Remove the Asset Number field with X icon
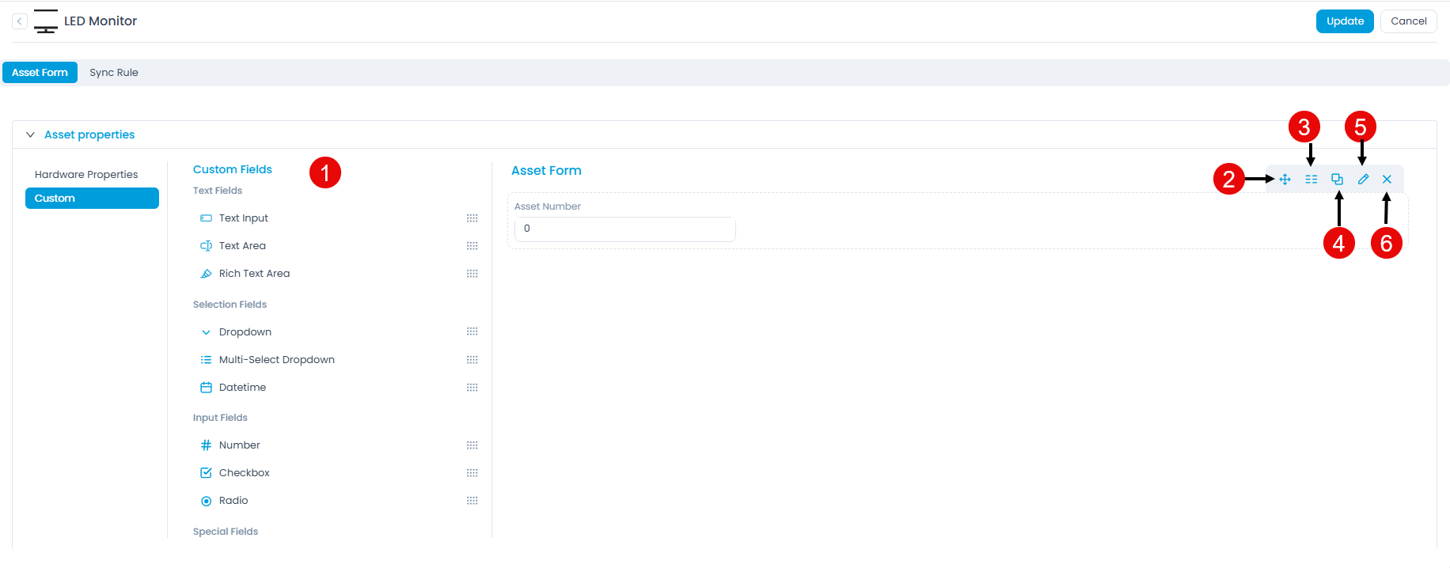Image resolution: width=1450 pixels, height=568 pixels. click(1387, 180)
